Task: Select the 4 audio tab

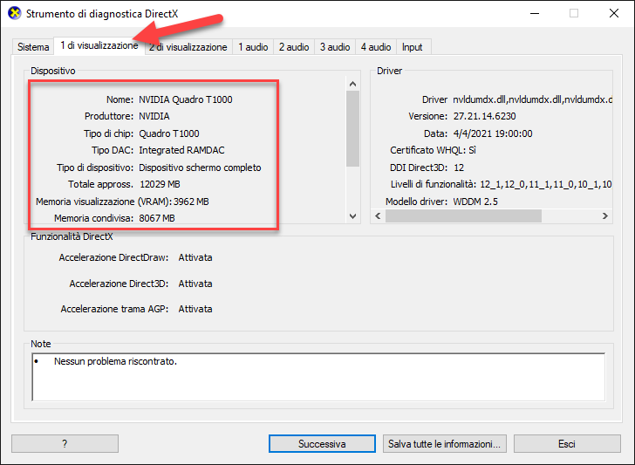Action: (376, 47)
